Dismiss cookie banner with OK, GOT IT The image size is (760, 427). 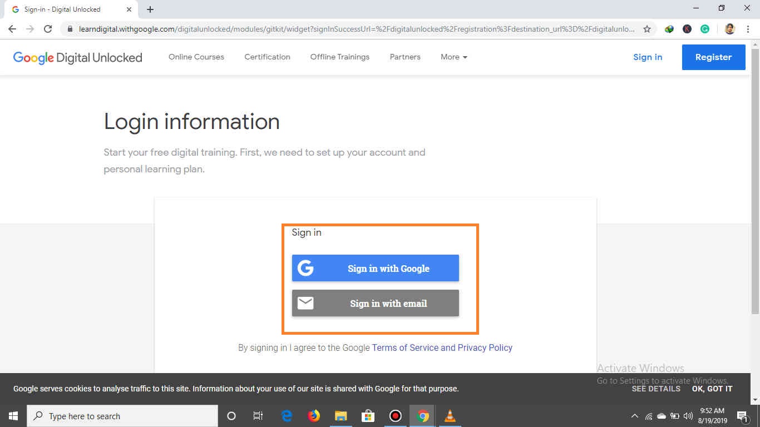click(712, 389)
